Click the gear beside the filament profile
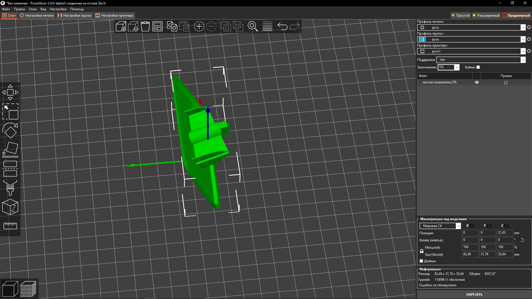Viewport: 532px width, 299px height. pos(529,39)
